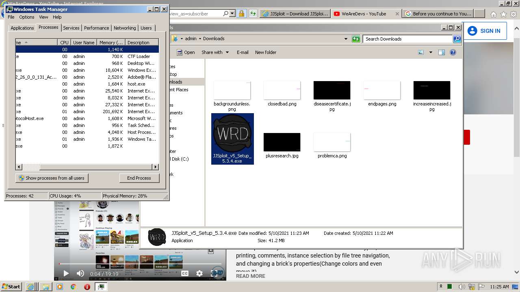Click the Opera icon in the taskbar
The width and height of the screenshot is (520, 292).
tap(87, 287)
